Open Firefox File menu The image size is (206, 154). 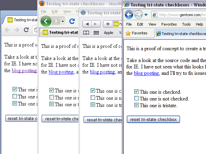tap(44, 11)
